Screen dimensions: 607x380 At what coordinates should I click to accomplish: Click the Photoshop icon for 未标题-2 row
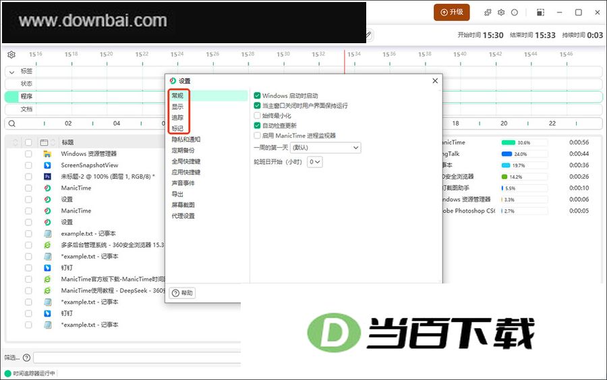[x=47, y=177]
